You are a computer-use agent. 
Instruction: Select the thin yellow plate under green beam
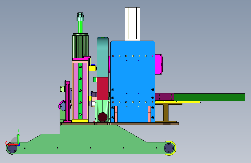(x=178, y=102)
